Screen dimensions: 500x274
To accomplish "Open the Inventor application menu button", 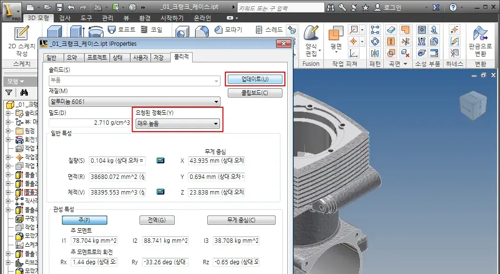I will (x=12, y=11).
